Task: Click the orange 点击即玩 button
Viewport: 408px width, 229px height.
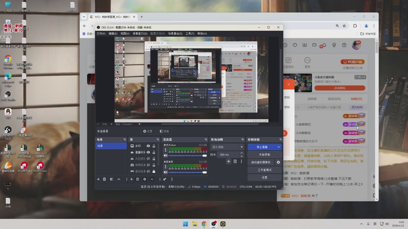Action: tap(340, 88)
